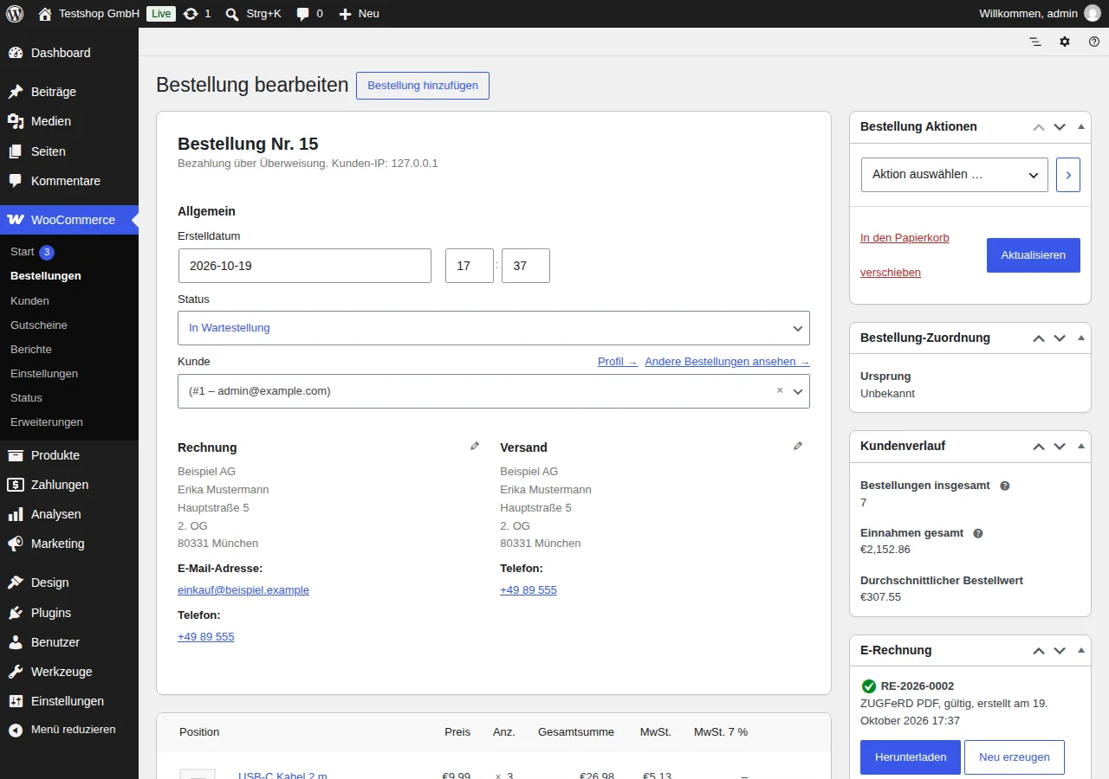Open the updates icon in the admin bar
This screenshot has width=1109, height=779.
[197, 14]
